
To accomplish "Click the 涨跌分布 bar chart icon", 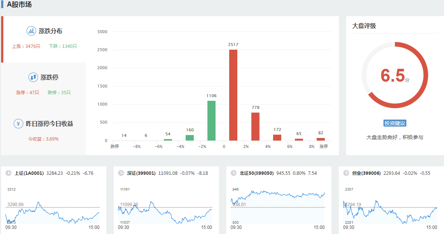I will 31,31.
